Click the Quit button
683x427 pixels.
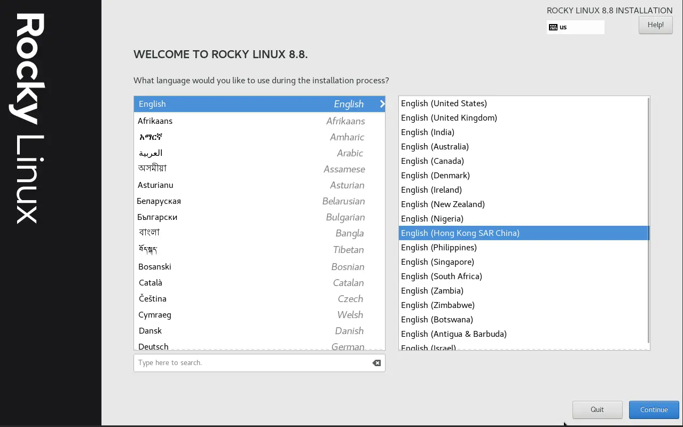597,410
